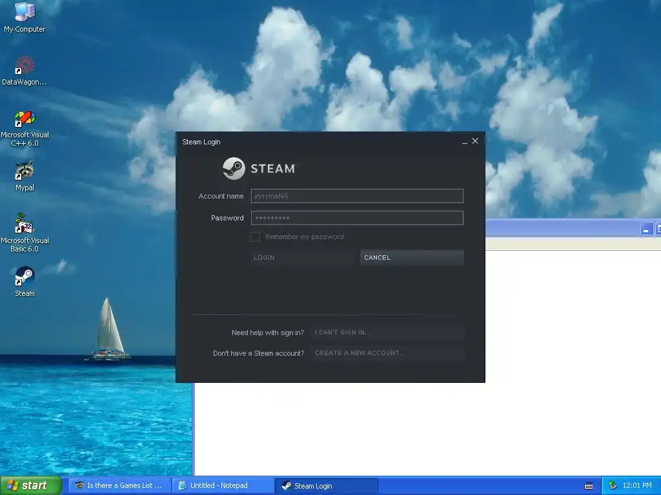Select Microsoft Visual C++ 6.0 shortcut

tap(25, 128)
